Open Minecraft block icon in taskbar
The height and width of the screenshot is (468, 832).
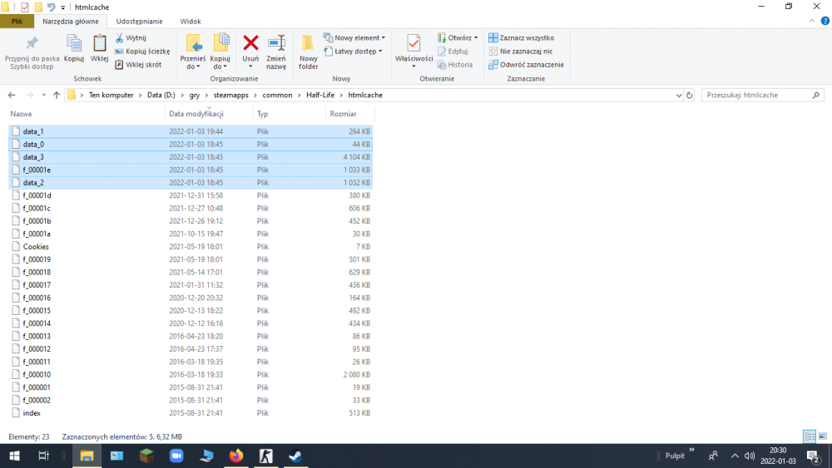(x=146, y=456)
